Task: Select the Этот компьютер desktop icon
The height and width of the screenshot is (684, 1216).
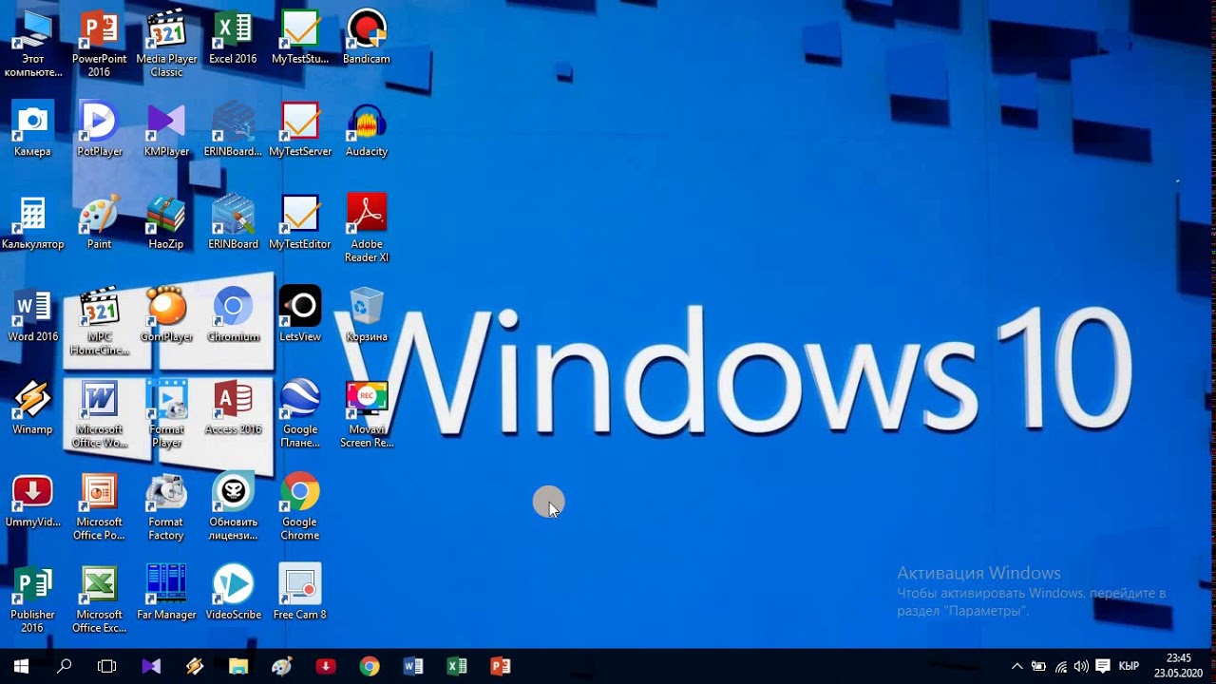Action: tap(32, 44)
